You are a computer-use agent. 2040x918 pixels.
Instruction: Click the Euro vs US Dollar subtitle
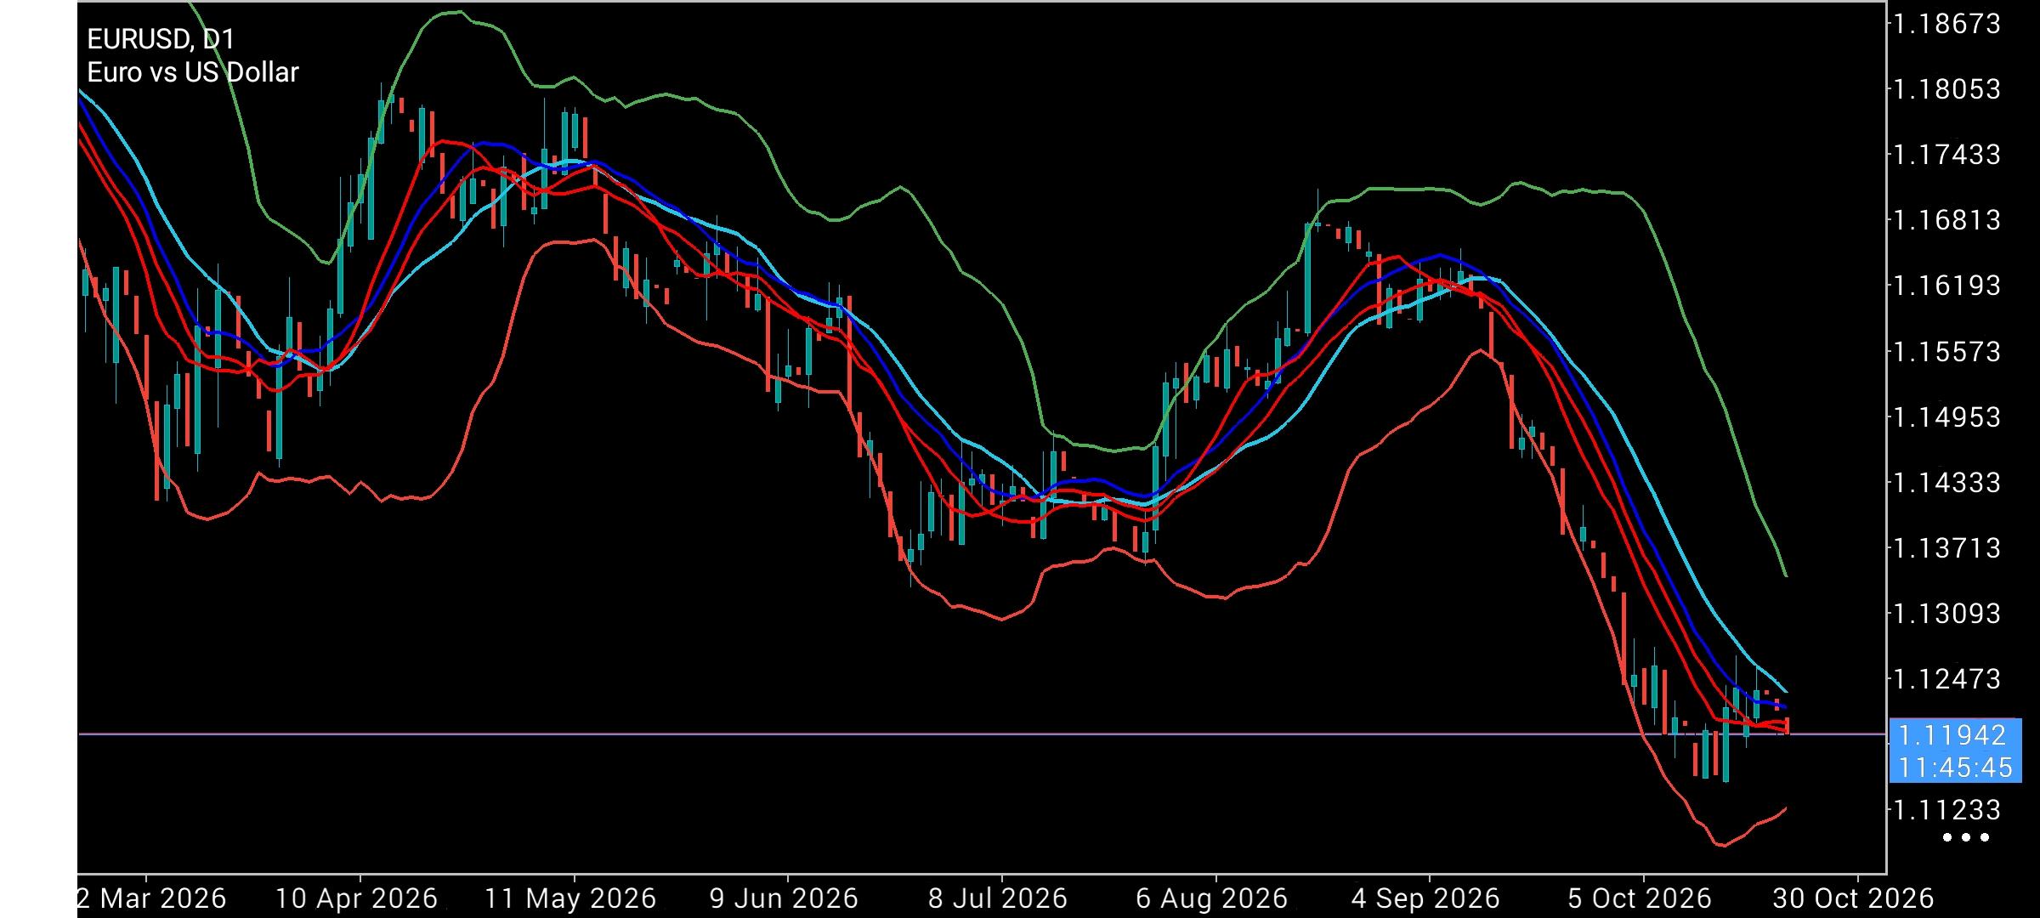coord(193,73)
